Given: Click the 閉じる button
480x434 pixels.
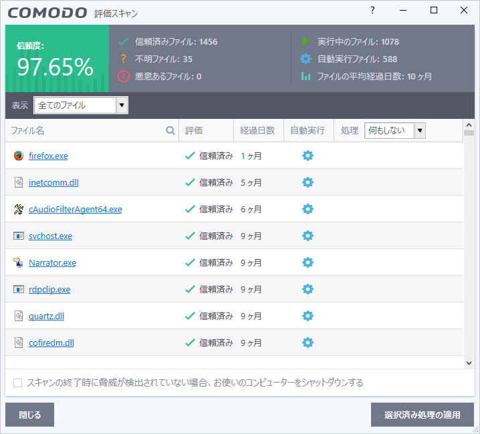Looking at the screenshot, I should pos(29,415).
